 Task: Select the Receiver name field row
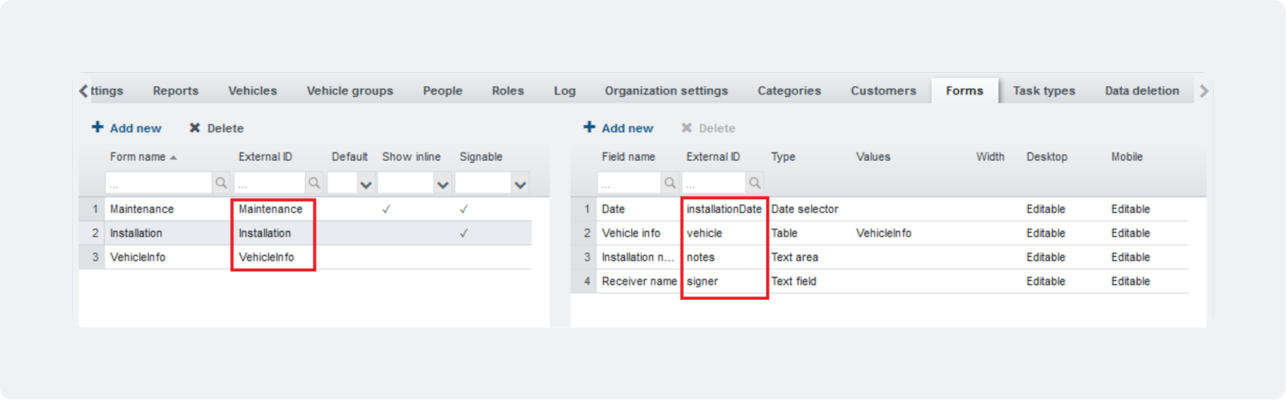click(879, 281)
